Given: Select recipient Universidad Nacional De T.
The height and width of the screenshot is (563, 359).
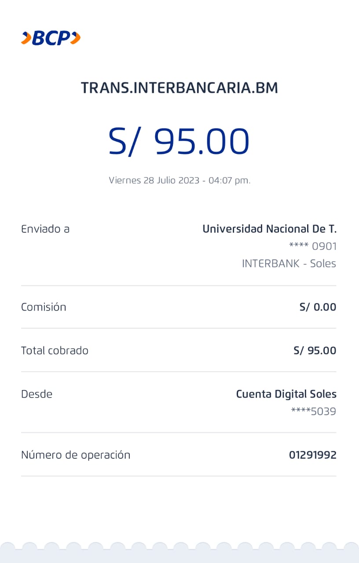Looking at the screenshot, I should coord(269,229).
